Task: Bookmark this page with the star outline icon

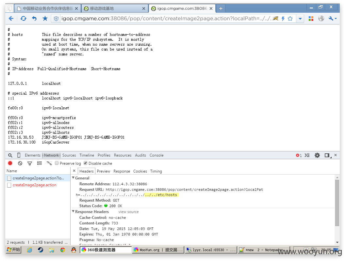Action: [x=290, y=19]
